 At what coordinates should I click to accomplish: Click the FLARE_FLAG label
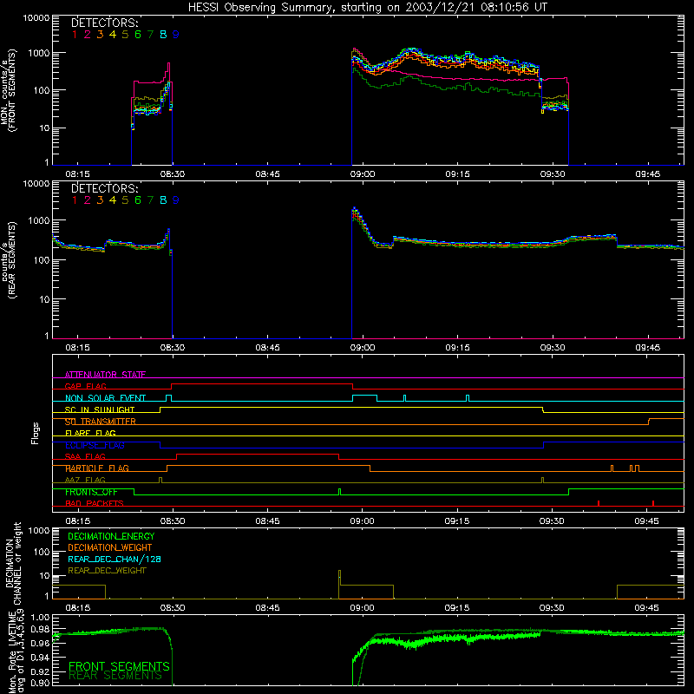(90, 433)
